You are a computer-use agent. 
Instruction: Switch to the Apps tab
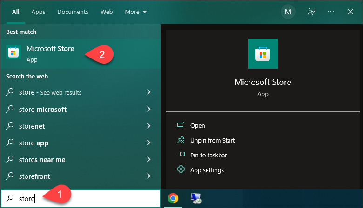[x=38, y=12]
